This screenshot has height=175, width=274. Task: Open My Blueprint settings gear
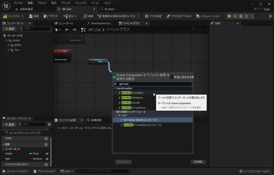pos(49,124)
